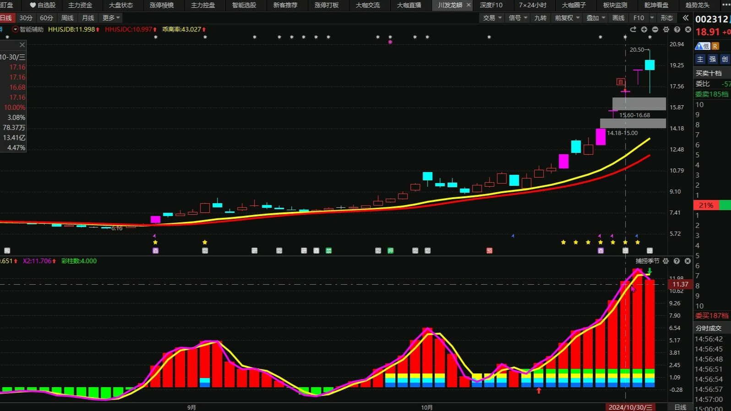The height and width of the screenshot is (411, 731).
Task: Open help for the main chart indicator
Action: [677, 29]
